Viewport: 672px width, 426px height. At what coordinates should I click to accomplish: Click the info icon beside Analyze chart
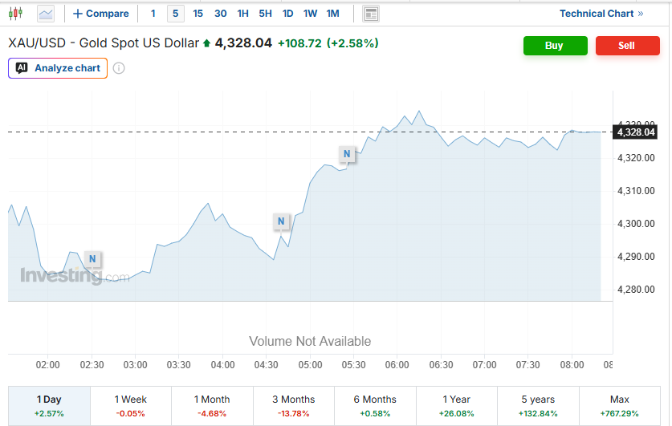coord(119,68)
